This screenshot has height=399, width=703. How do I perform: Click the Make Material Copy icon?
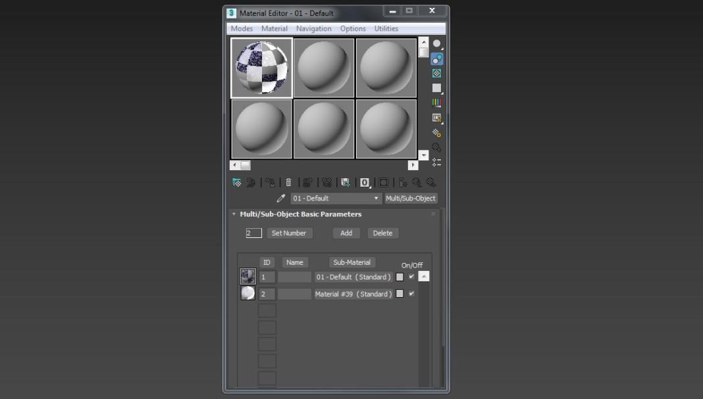pos(307,182)
